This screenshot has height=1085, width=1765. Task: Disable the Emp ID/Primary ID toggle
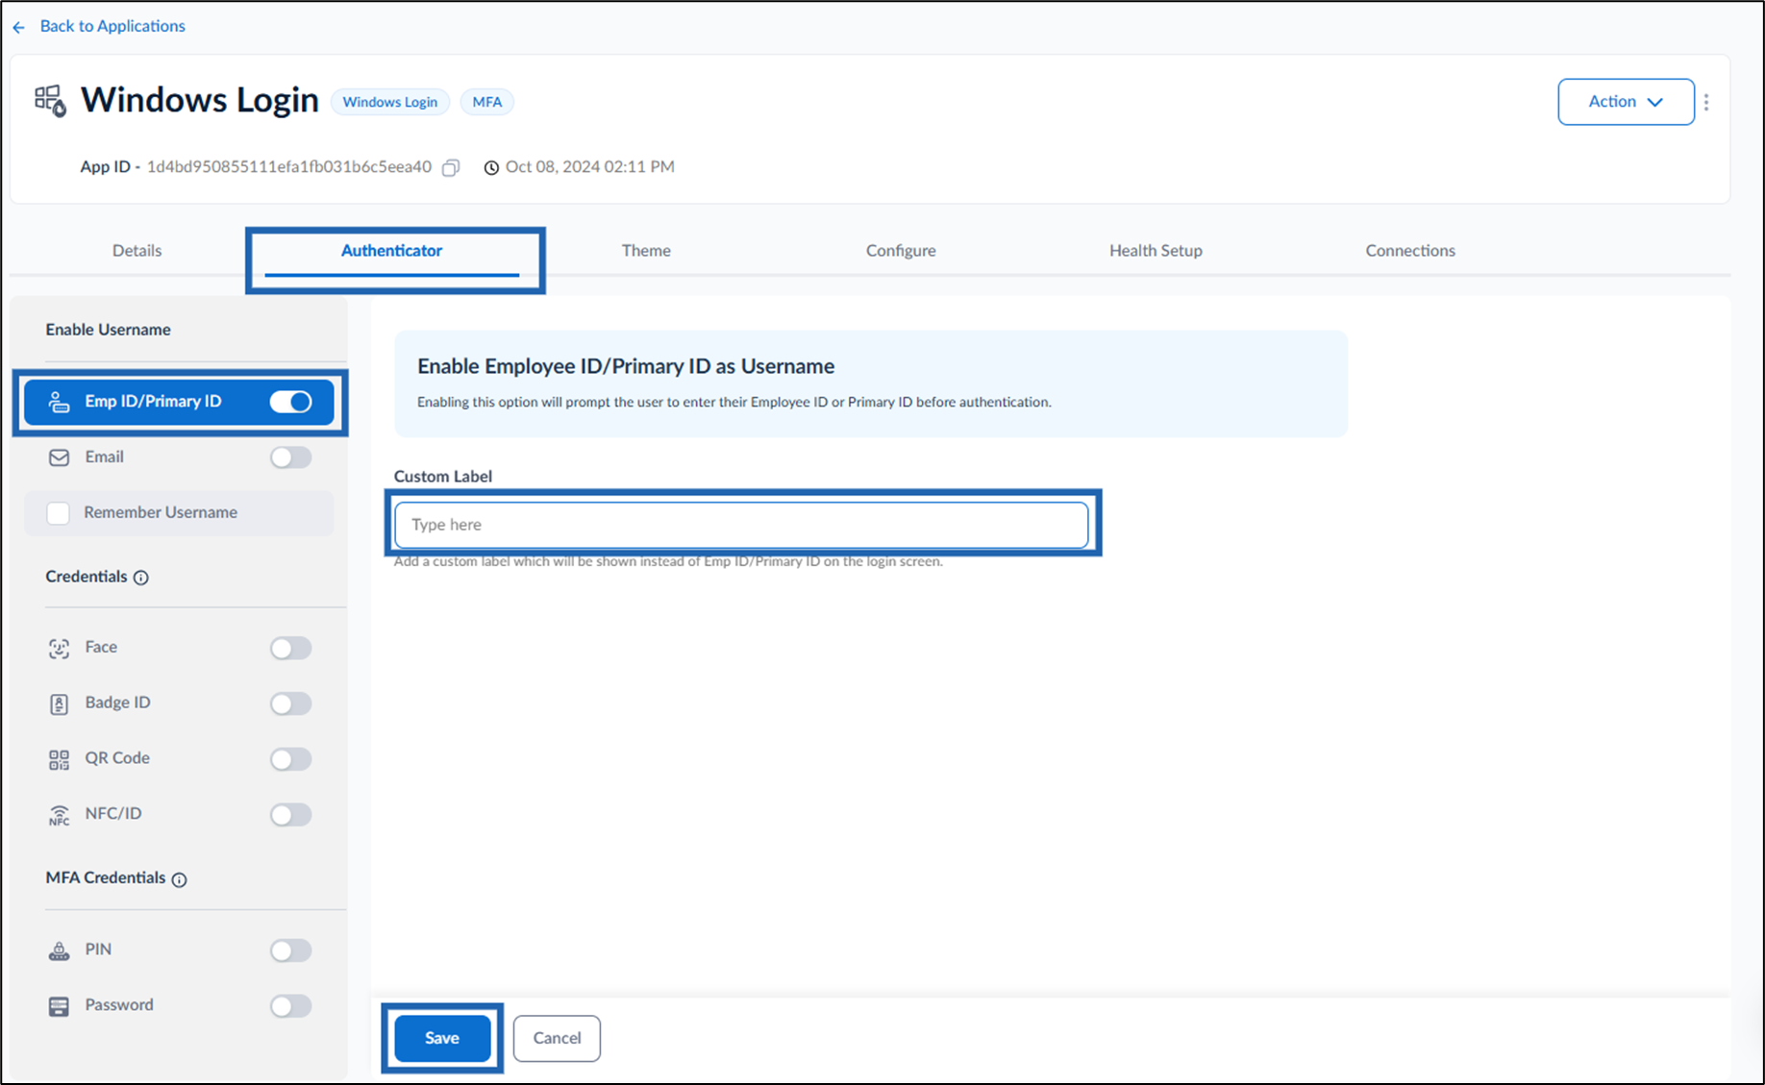click(290, 402)
